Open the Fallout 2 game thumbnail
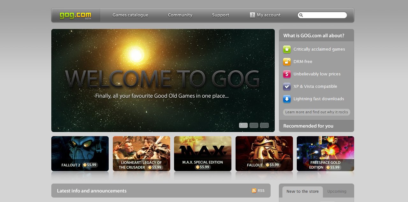 click(x=80, y=154)
